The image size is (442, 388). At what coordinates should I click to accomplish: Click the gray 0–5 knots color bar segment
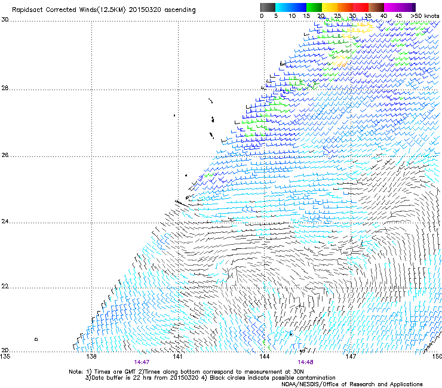268,7
